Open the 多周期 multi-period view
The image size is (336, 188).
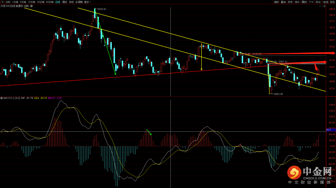(79, 2)
